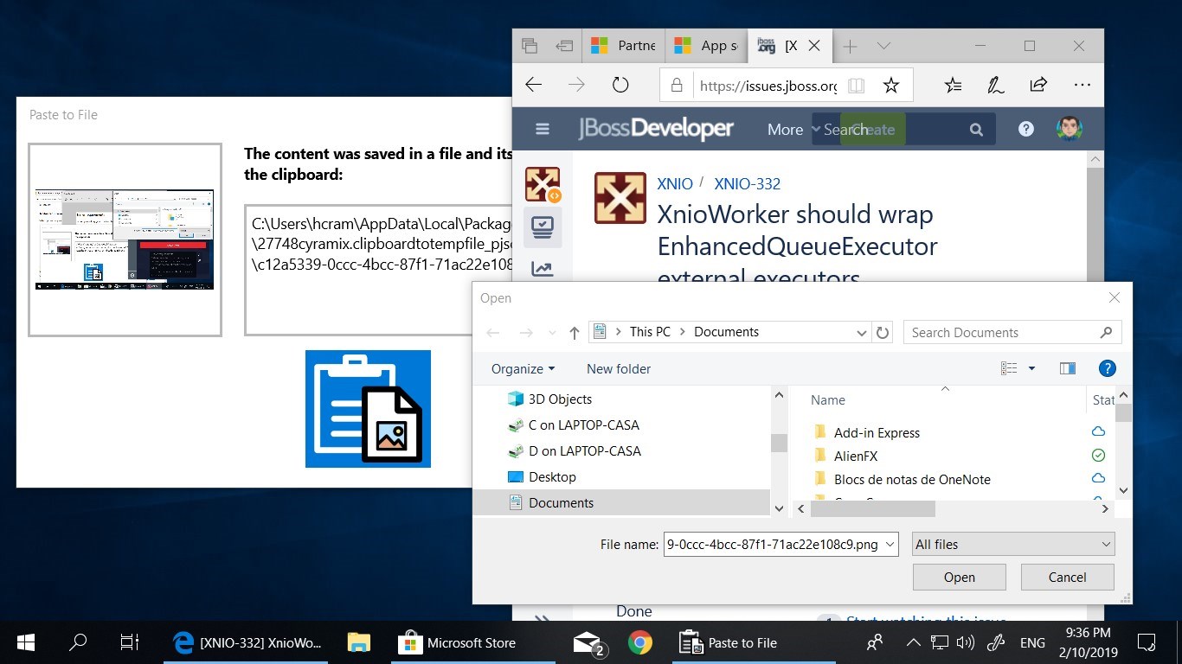Click the Edge Share icon
The image size is (1182, 664).
[x=1038, y=85]
